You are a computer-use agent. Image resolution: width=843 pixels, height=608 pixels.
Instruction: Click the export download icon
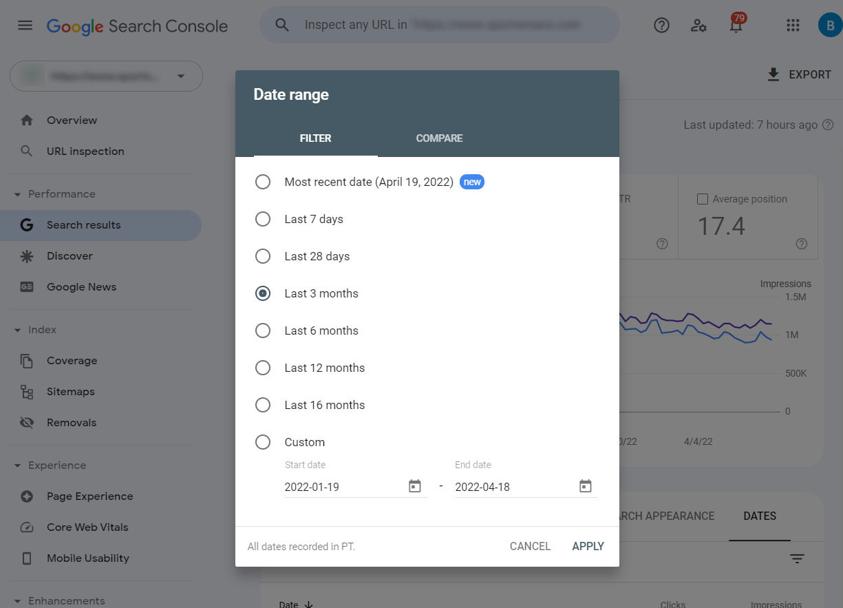coord(773,74)
